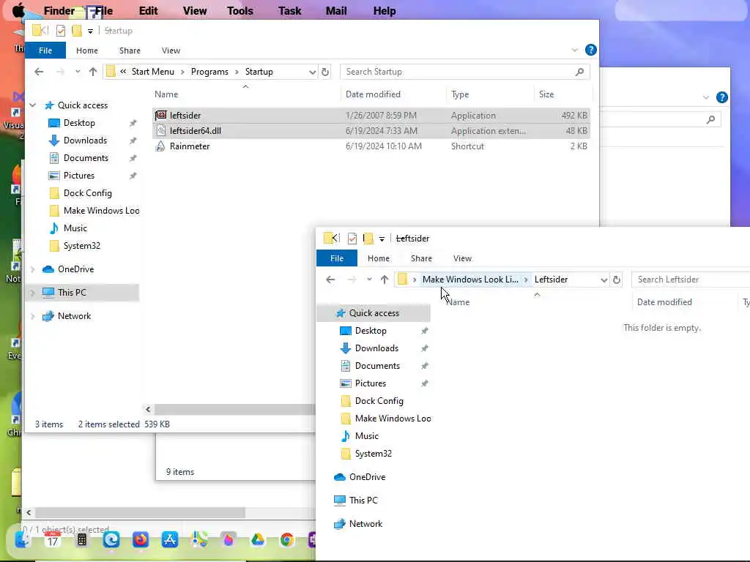This screenshot has height=562, width=750.
Task: Open View tab in Startup window
Action: point(171,50)
